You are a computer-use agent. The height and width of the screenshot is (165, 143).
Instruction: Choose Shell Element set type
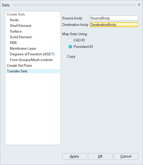tap(20, 26)
